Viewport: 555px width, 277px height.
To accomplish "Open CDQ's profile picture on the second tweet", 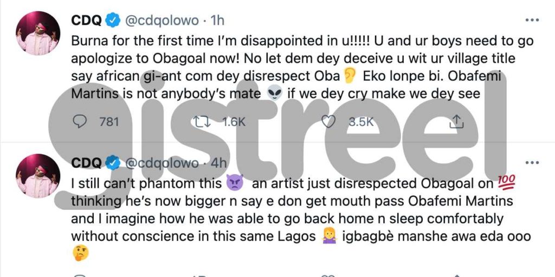I will click(x=38, y=176).
